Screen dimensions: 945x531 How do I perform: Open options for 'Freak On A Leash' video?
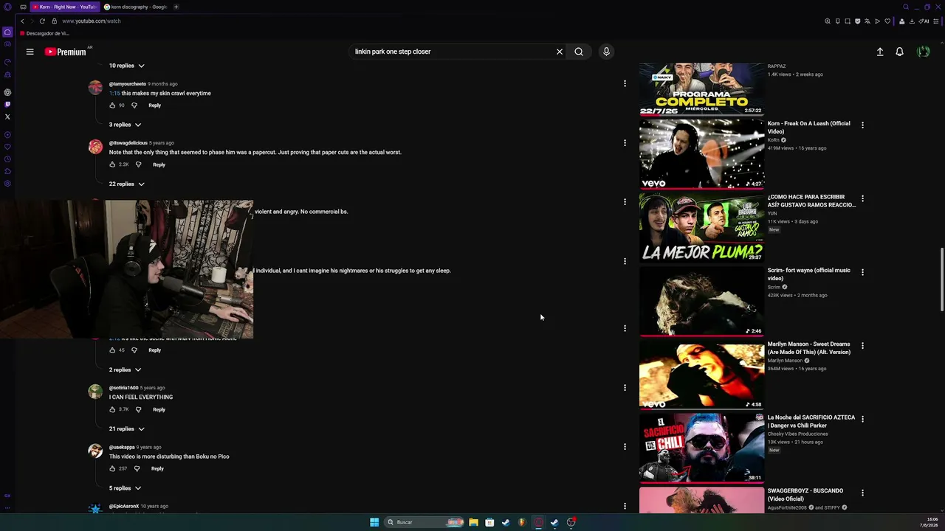(862, 125)
